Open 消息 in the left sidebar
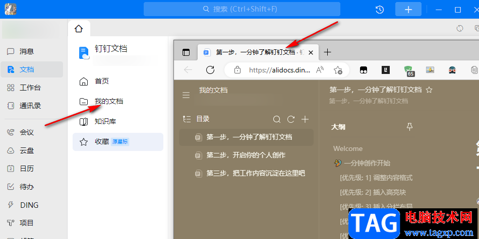The height and width of the screenshot is (239, 479). [x=32, y=51]
